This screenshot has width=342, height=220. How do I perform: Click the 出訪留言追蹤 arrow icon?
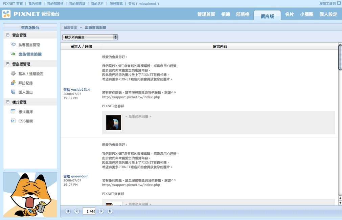[13, 54]
